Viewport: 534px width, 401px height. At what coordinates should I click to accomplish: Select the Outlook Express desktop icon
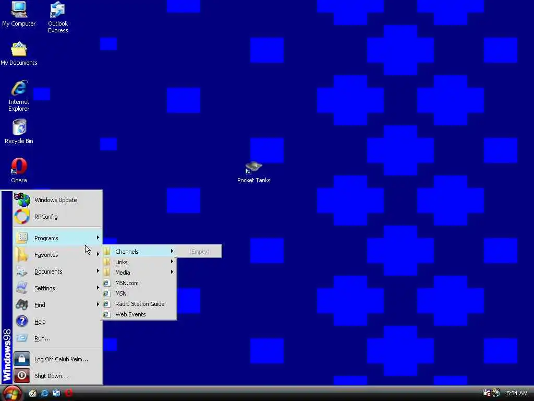pyautogui.click(x=57, y=17)
